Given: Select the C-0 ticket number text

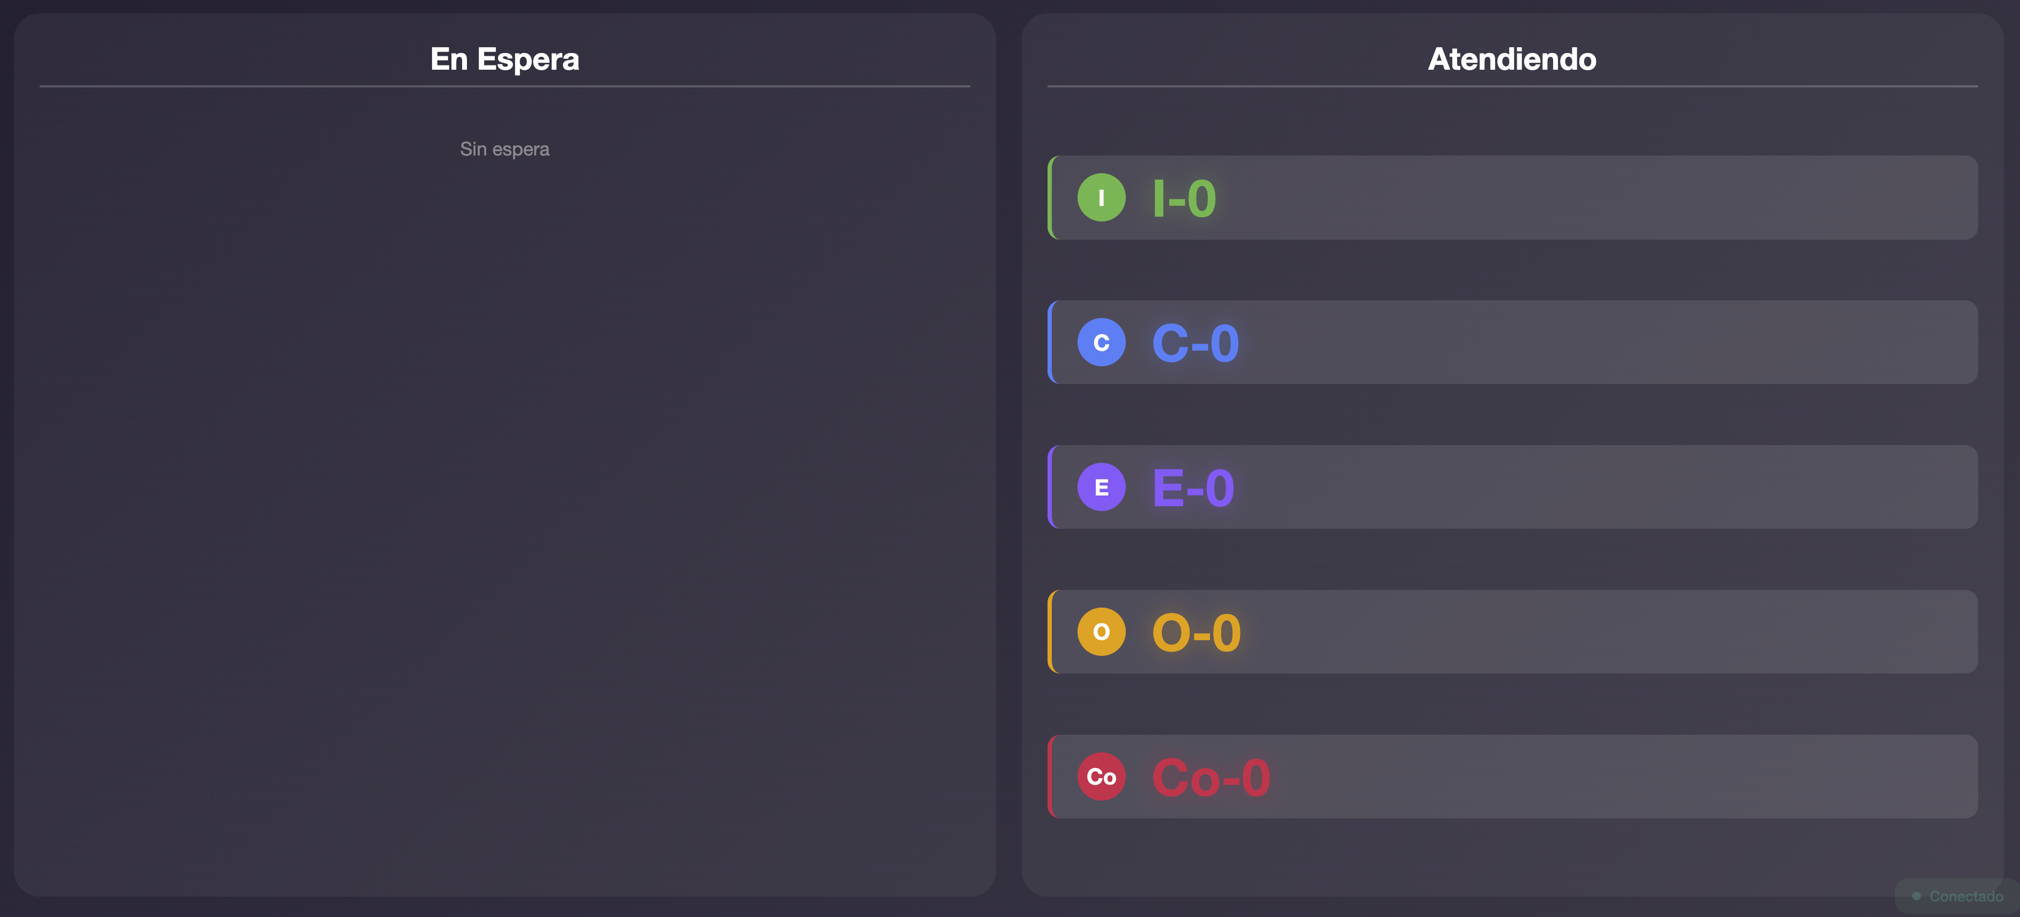Looking at the screenshot, I should pos(1195,344).
